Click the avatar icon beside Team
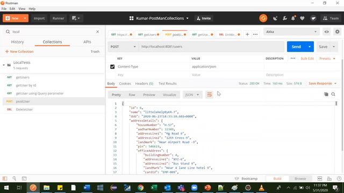The width and height of the screenshot is (344, 193). pos(313,18)
